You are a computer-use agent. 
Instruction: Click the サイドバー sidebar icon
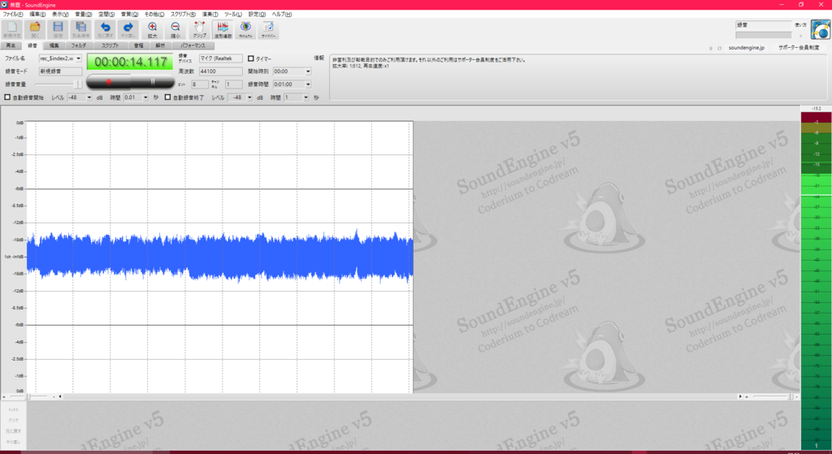[268, 30]
